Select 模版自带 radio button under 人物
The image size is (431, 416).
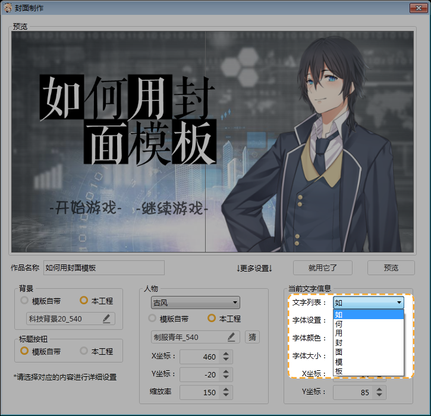point(152,319)
